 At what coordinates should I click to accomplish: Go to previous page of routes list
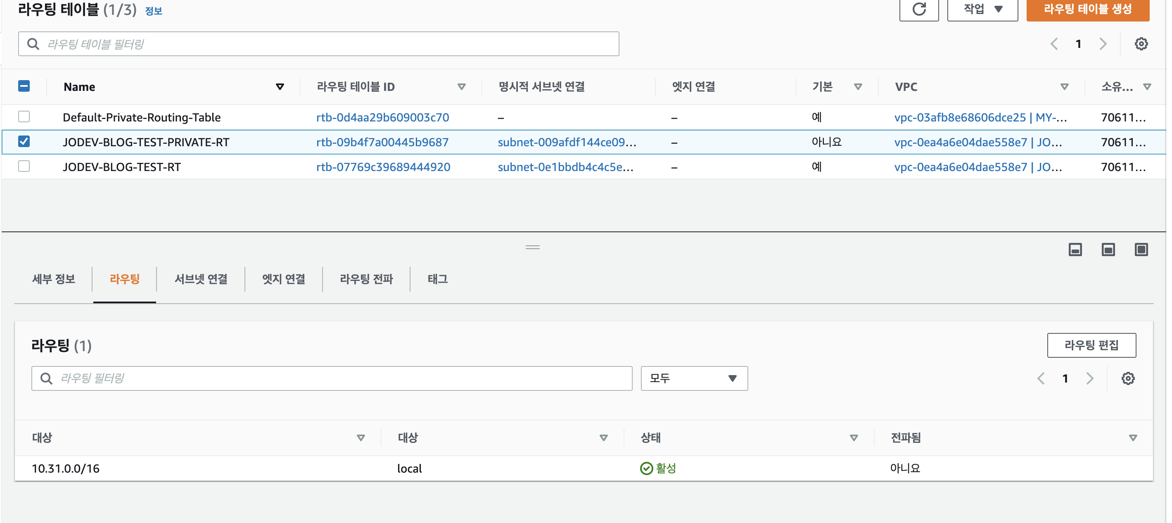pyautogui.click(x=1041, y=378)
